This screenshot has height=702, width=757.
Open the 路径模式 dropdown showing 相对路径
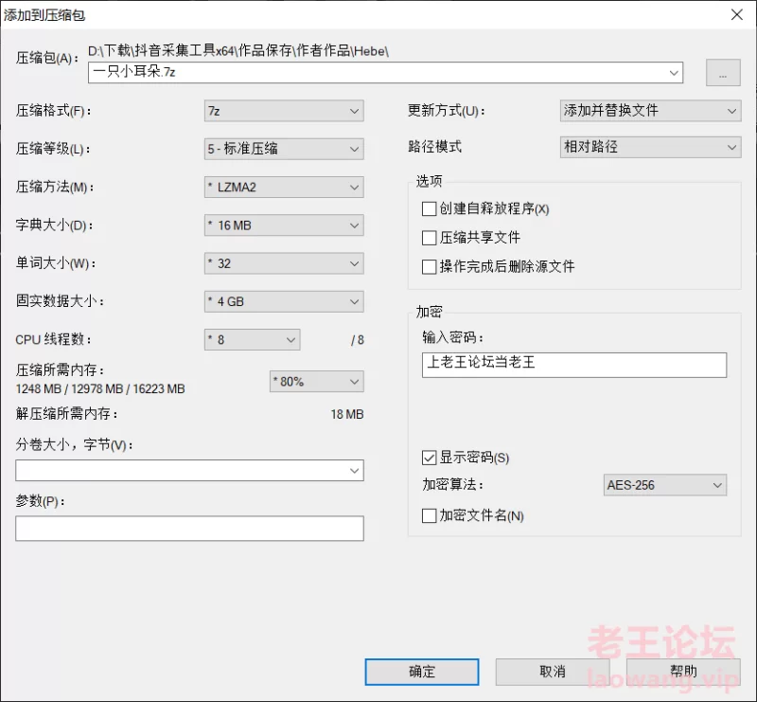click(650, 147)
